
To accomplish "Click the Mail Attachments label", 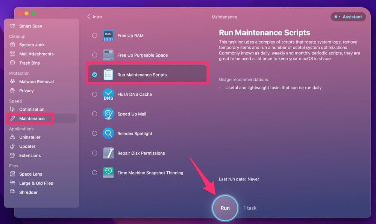I will [x=36, y=54].
